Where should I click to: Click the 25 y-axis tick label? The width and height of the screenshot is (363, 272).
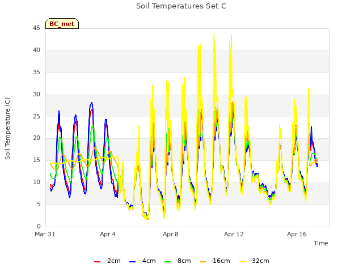[x=36, y=116]
